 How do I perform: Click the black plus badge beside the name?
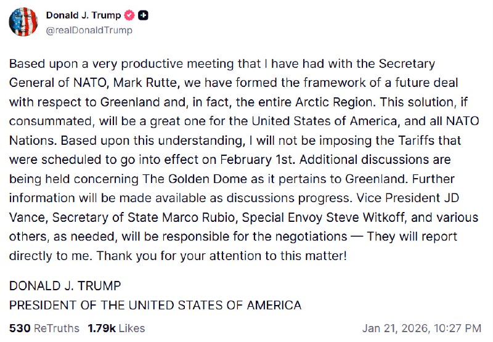(x=142, y=15)
